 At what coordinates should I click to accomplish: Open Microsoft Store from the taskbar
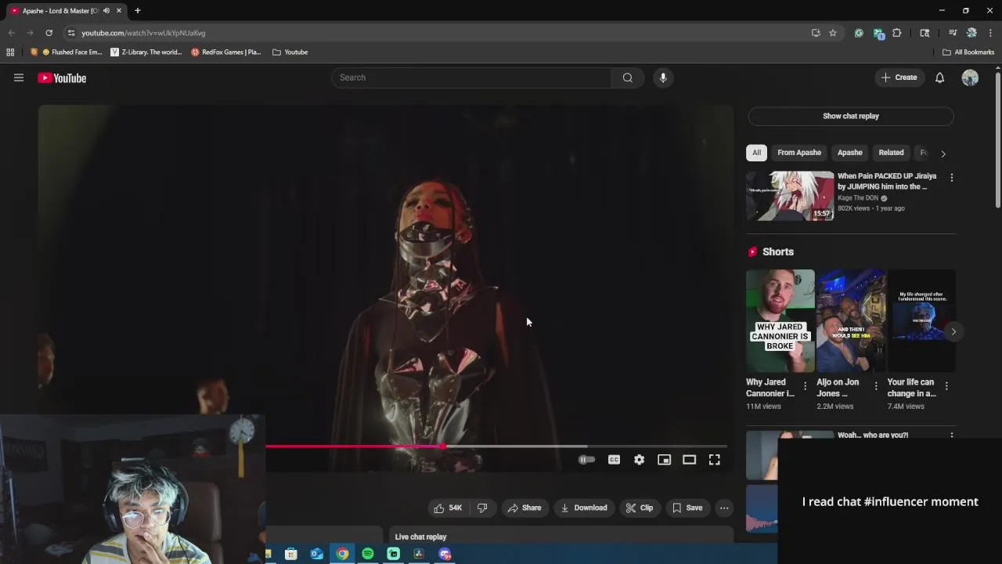[290, 554]
